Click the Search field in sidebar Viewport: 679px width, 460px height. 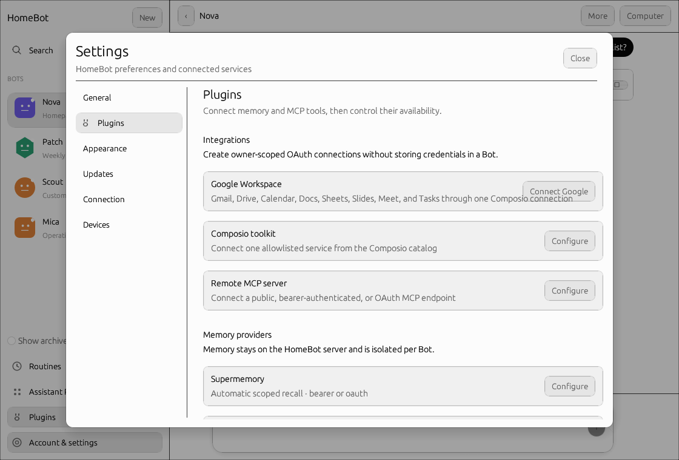click(x=37, y=50)
